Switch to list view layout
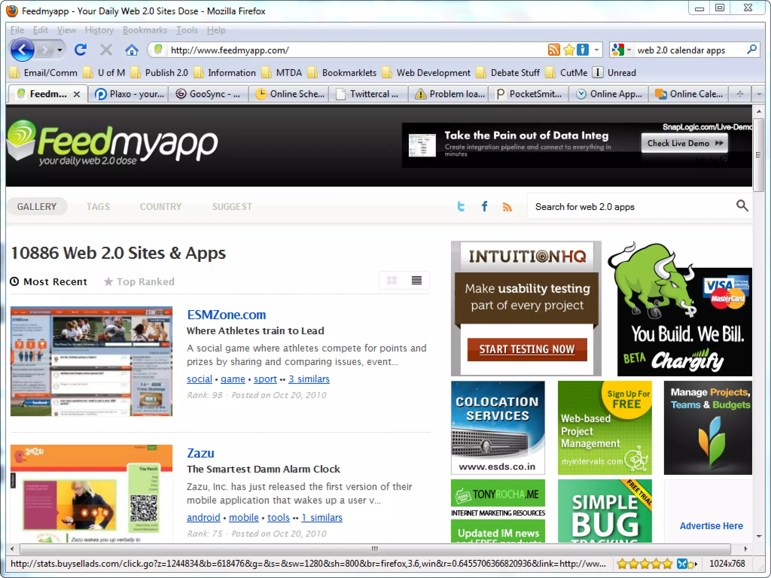The image size is (771, 578). pyautogui.click(x=416, y=280)
